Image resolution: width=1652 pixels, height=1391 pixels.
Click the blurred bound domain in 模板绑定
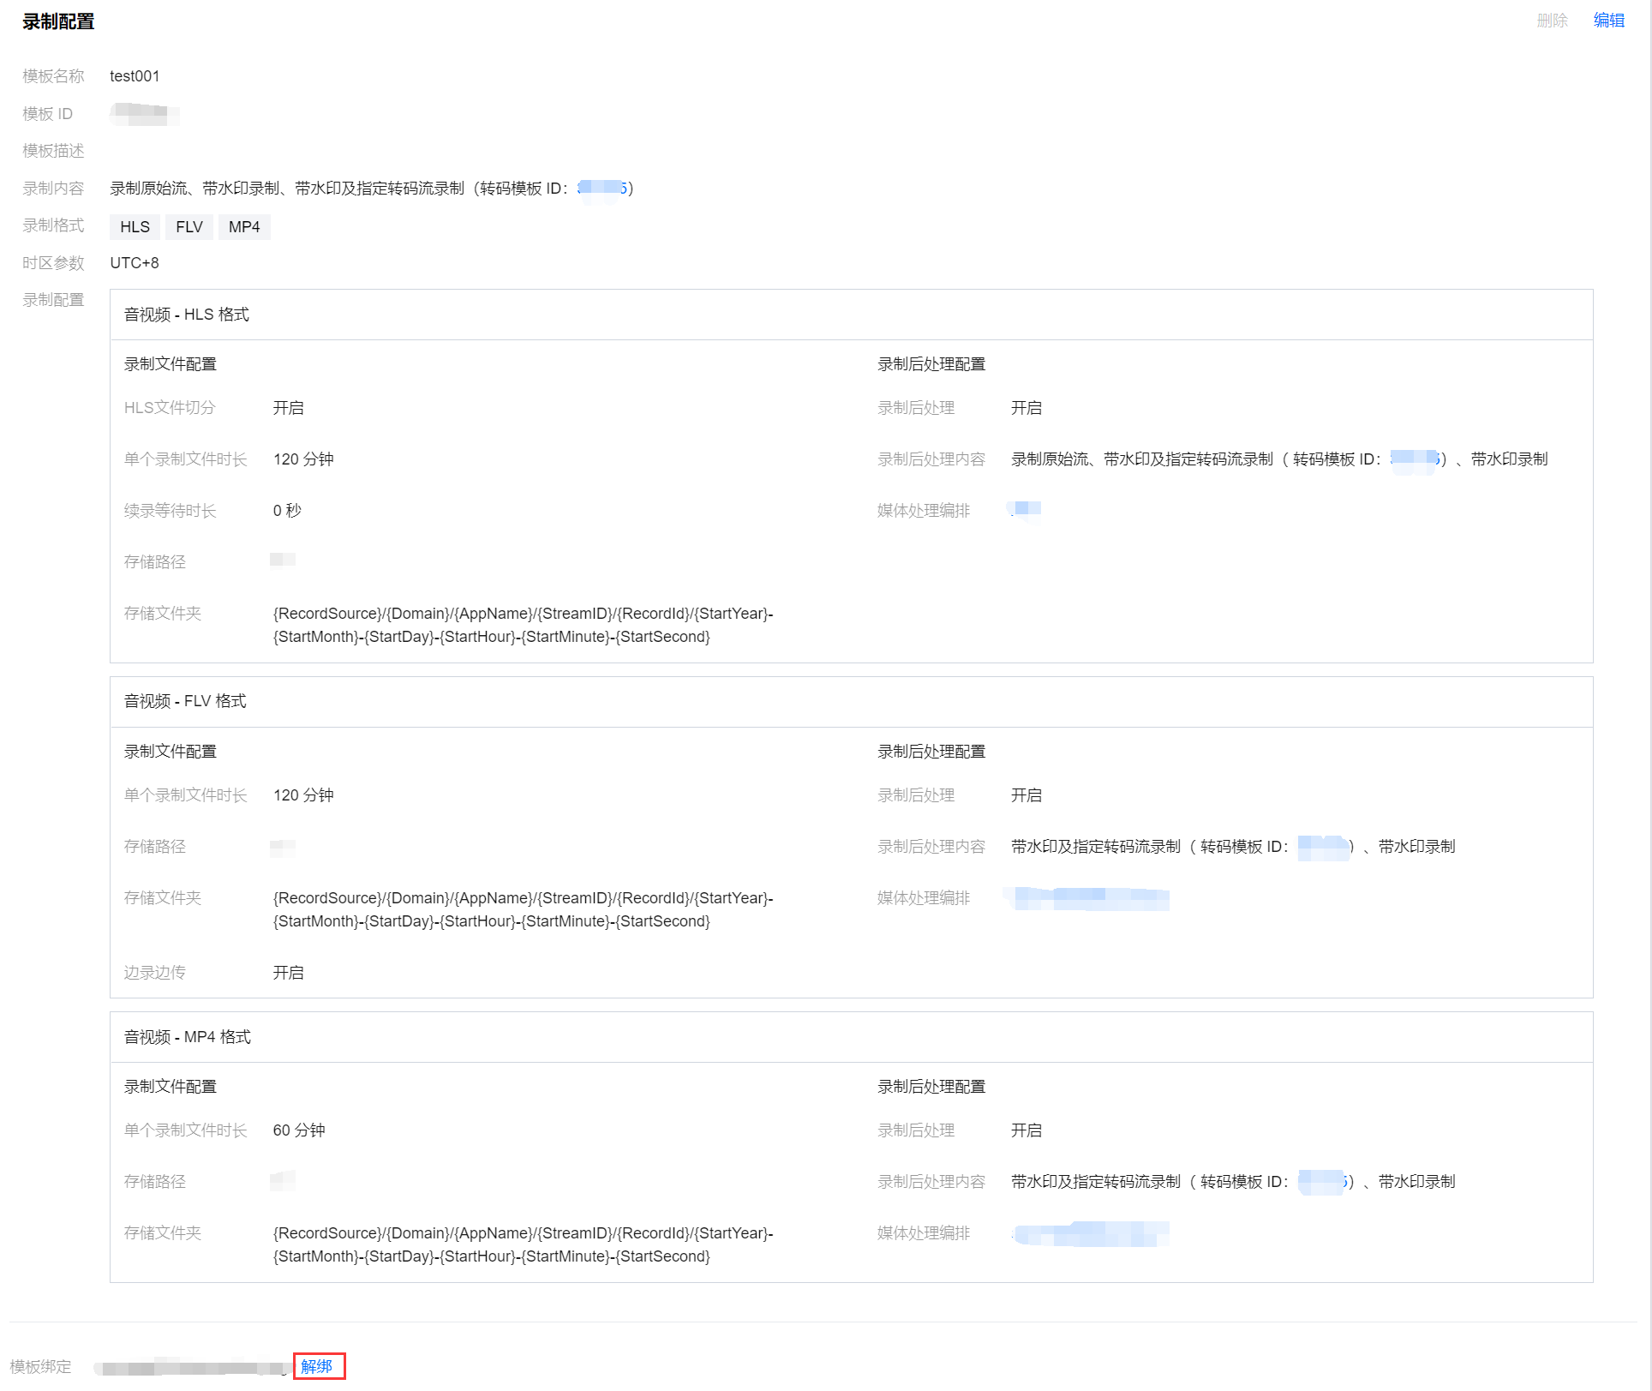click(x=190, y=1367)
